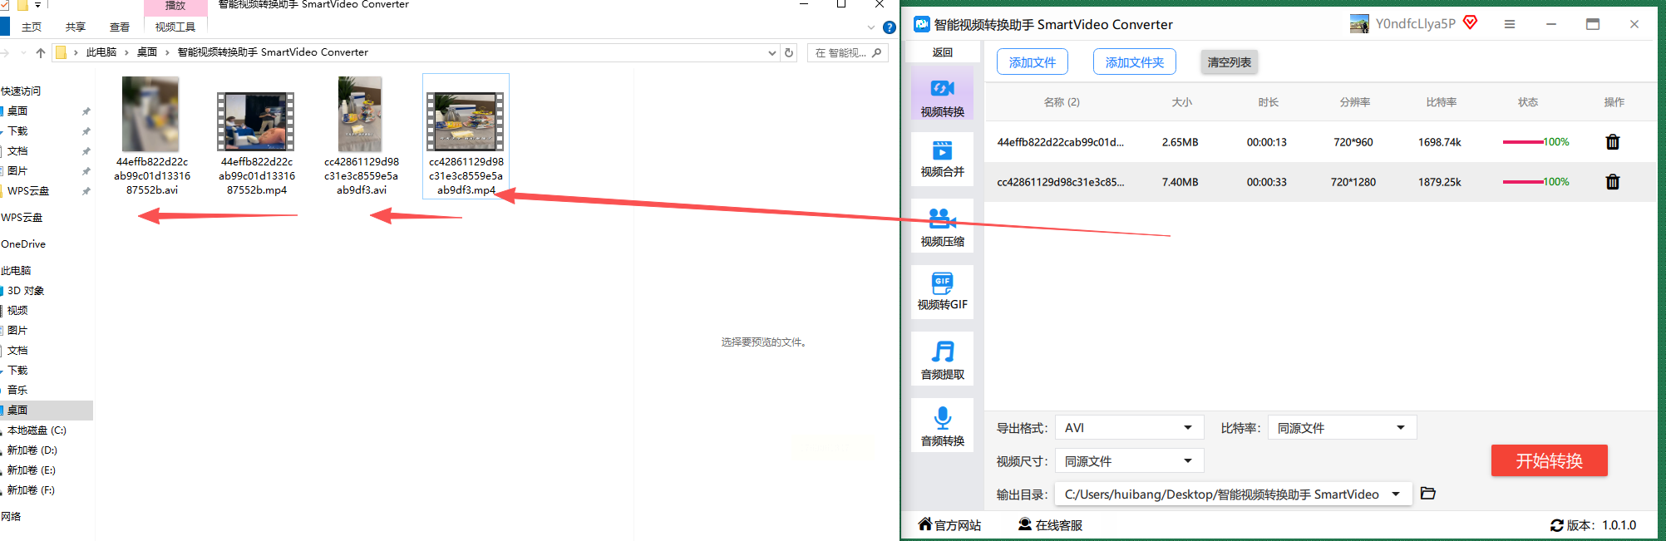Screen dimensions: 1666x541
Task: Select 视频 folder in navigation pane
Action: pyautogui.click(x=17, y=311)
